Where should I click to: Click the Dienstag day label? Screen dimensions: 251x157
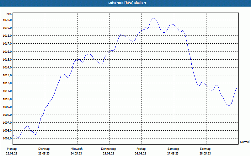[44, 149]
